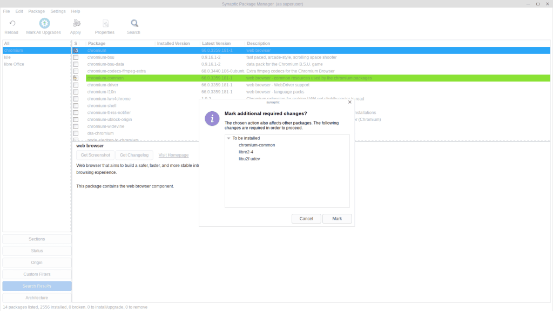This screenshot has height=311, width=553.
Task: Toggle the chromium-shell status checkbox
Action: pos(76,106)
